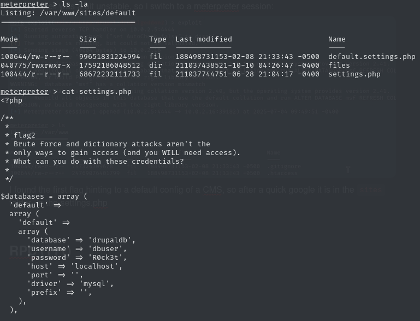Image resolution: width=420 pixels, height=321 pixels.
Task: Click the Last modified column header
Action: coord(204,39)
